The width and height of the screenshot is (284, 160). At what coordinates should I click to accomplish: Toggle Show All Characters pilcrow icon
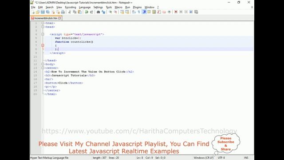point(139,12)
